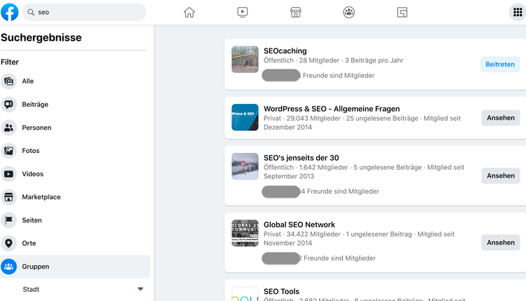This screenshot has height=301, width=526.
Task: Click the SEO's jenseits der 30 thumbnail
Action: [x=245, y=166]
